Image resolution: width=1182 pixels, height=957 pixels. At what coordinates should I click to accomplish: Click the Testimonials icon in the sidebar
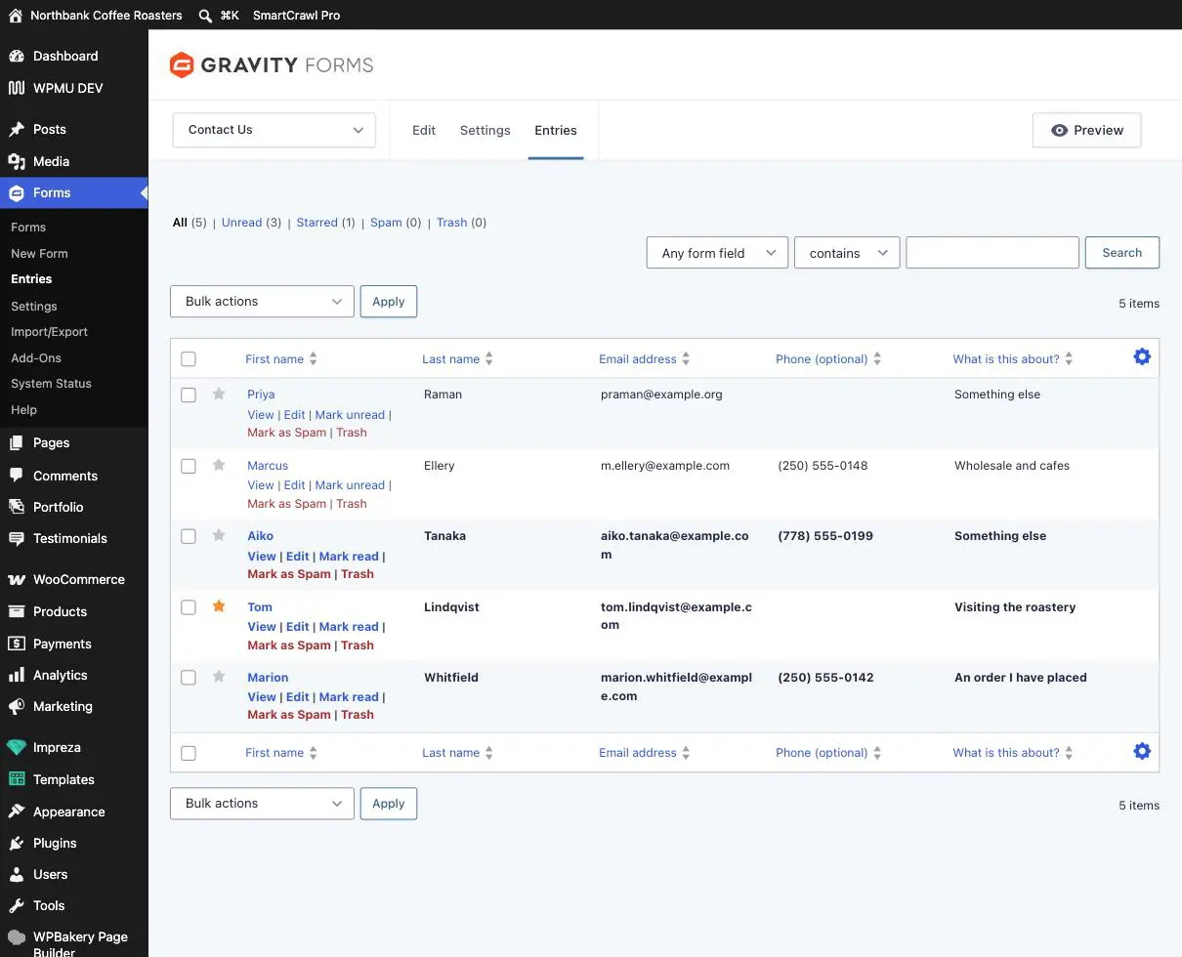pos(17,538)
